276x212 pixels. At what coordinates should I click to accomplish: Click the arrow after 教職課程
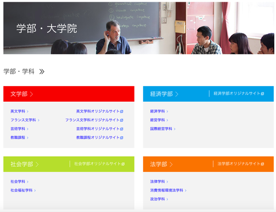click(28, 138)
